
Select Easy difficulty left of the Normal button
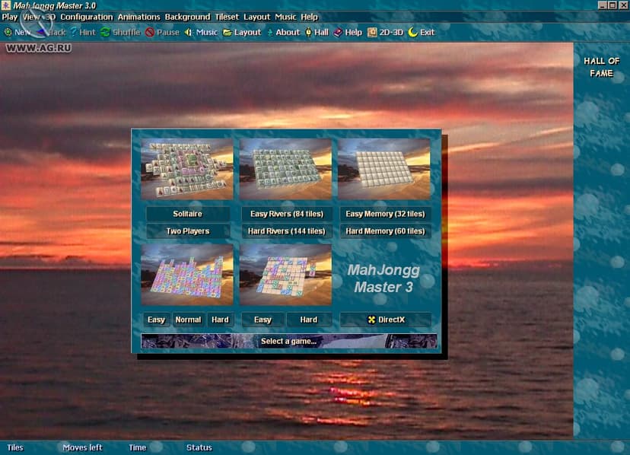coord(156,320)
